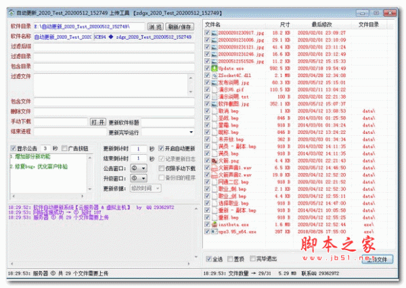The image size is (406, 288).
Task: Select the file name 满员 - 副本.bmp
Action: coord(238,147)
